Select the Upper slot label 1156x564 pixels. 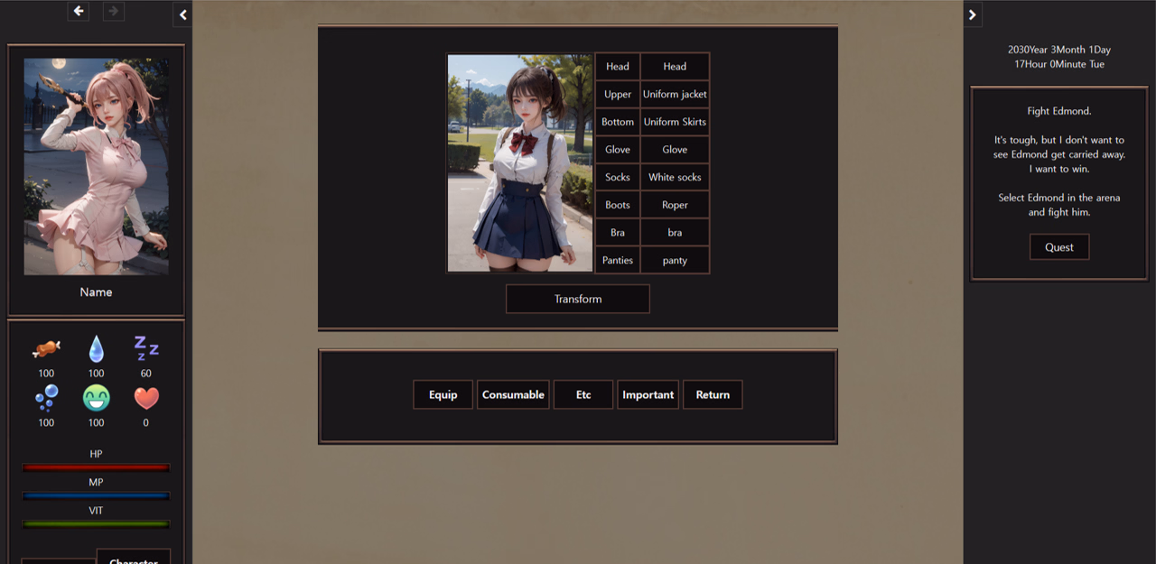[x=618, y=94]
